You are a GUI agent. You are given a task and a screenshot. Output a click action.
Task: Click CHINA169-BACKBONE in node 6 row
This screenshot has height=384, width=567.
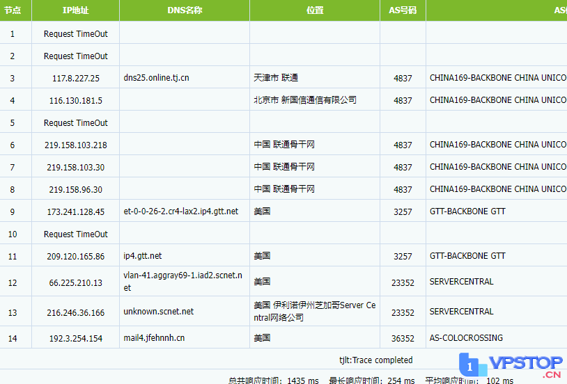[471, 145]
